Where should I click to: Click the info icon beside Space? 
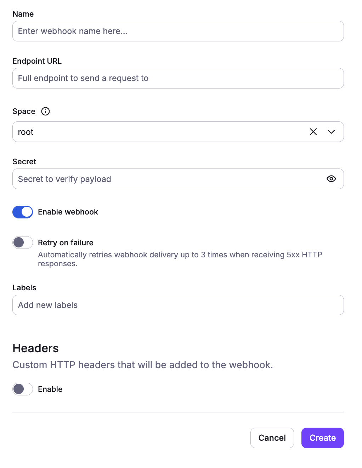tap(45, 112)
